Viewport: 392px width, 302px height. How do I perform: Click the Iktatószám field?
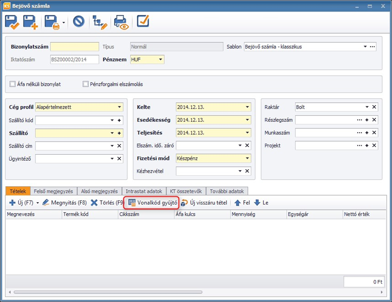(x=74, y=59)
